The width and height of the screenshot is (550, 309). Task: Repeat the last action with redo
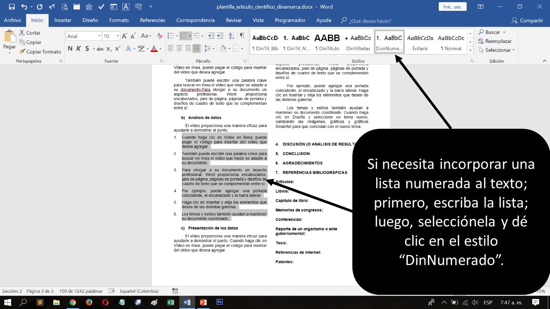coord(40,7)
